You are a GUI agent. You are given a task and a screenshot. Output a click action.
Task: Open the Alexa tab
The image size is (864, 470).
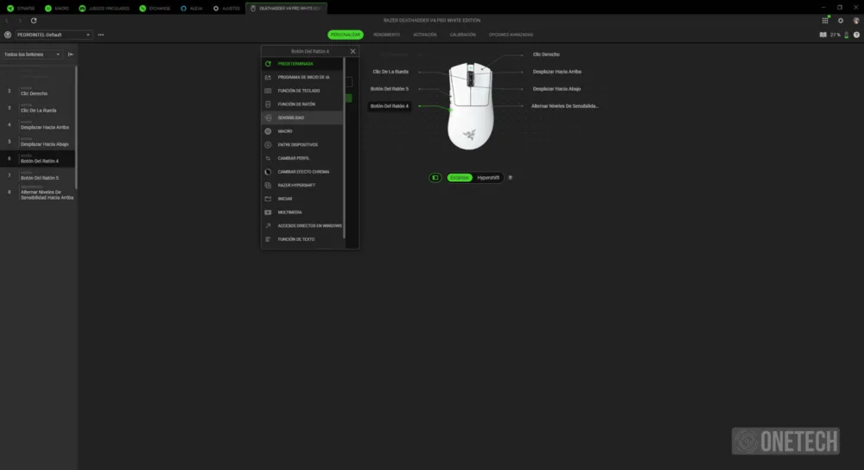coord(191,9)
